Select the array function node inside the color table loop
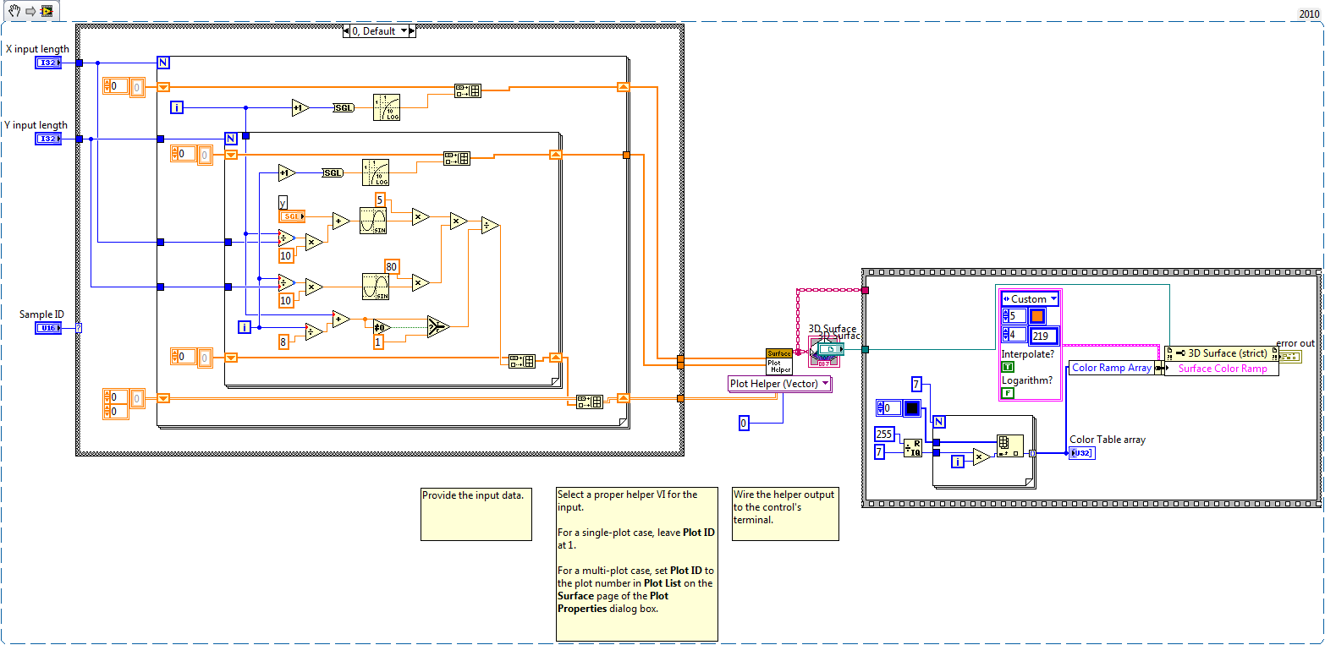Screen dimensions: 1325x645 click(x=1009, y=445)
